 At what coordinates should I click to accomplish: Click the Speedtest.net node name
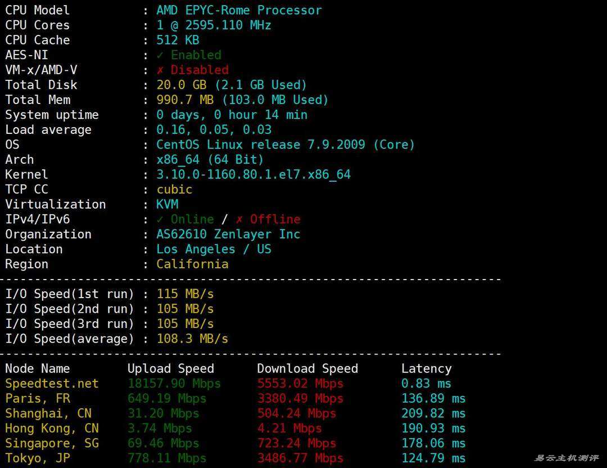point(52,384)
